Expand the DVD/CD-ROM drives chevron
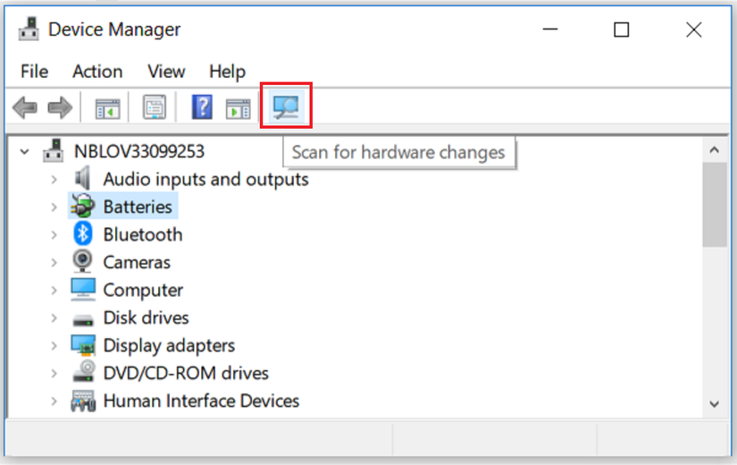 (54, 374)
